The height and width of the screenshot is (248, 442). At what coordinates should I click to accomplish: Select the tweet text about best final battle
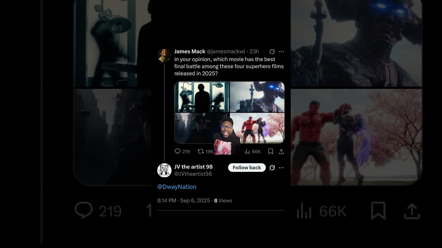[x=229, y=66]
